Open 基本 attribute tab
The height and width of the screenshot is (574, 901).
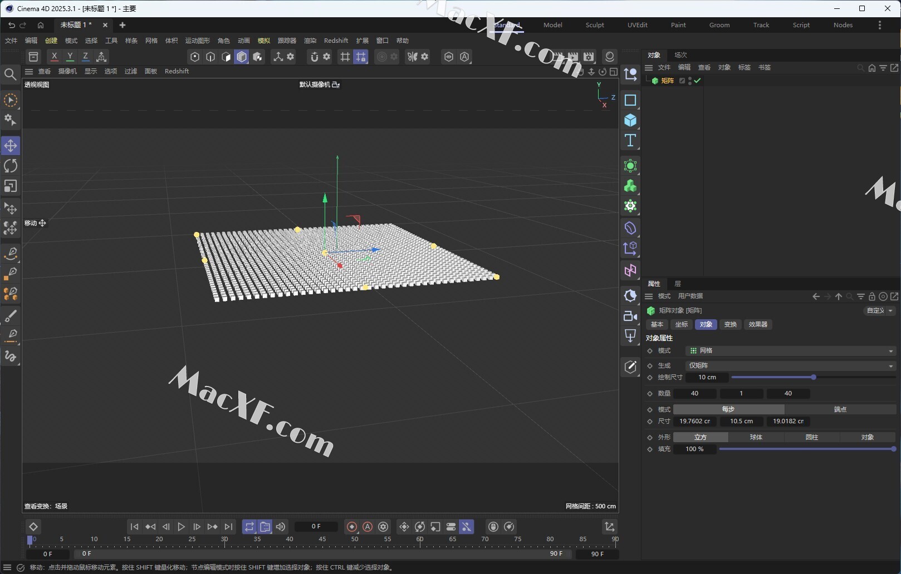click(657, 325)
